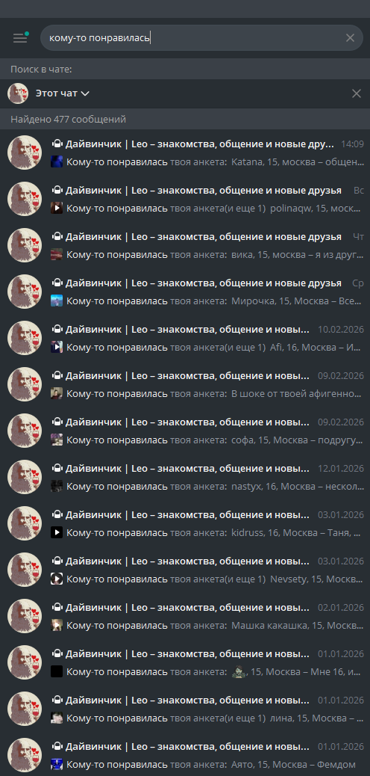The image size is (370, 776).
Task: Open the result mentioning софа dated 09.02.2026
Action: point(185,431)
